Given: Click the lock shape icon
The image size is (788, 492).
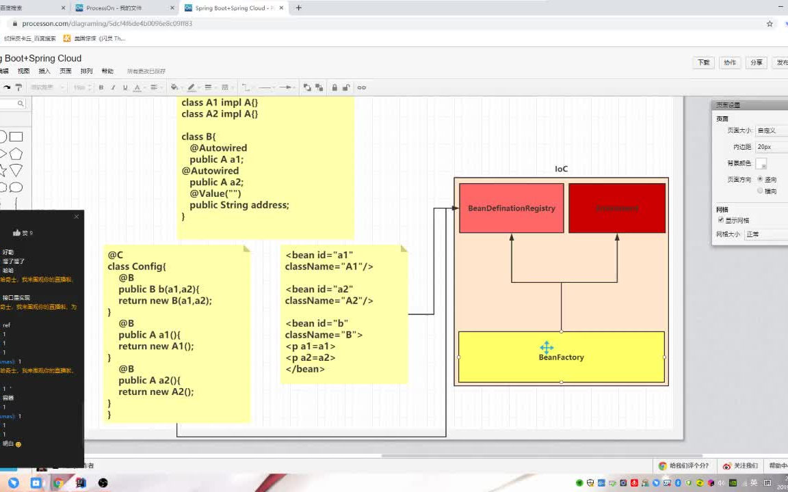Looking at the screenshot, I should point(334,87).
